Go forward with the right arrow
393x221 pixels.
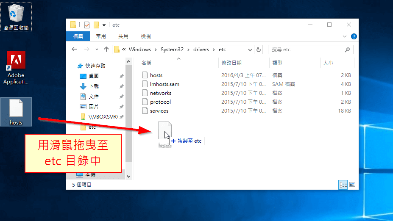coord(87,49)
